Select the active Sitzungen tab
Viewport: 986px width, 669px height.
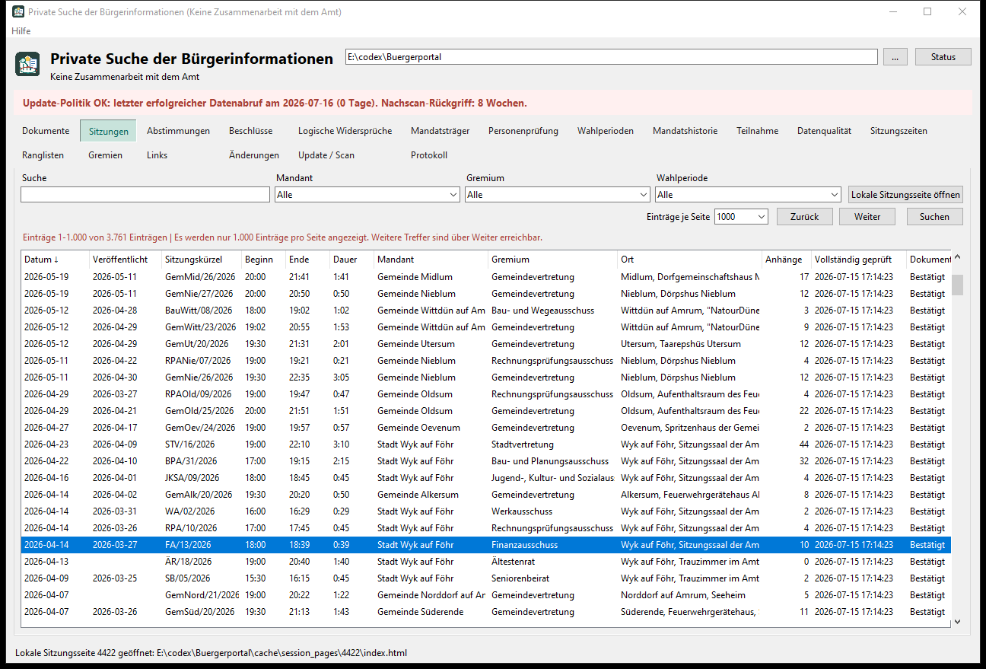pyautogui.click(x=108, y=131)
